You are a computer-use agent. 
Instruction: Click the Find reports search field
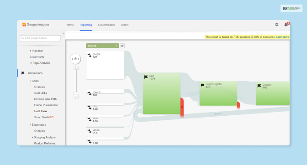tap(40, 38)
